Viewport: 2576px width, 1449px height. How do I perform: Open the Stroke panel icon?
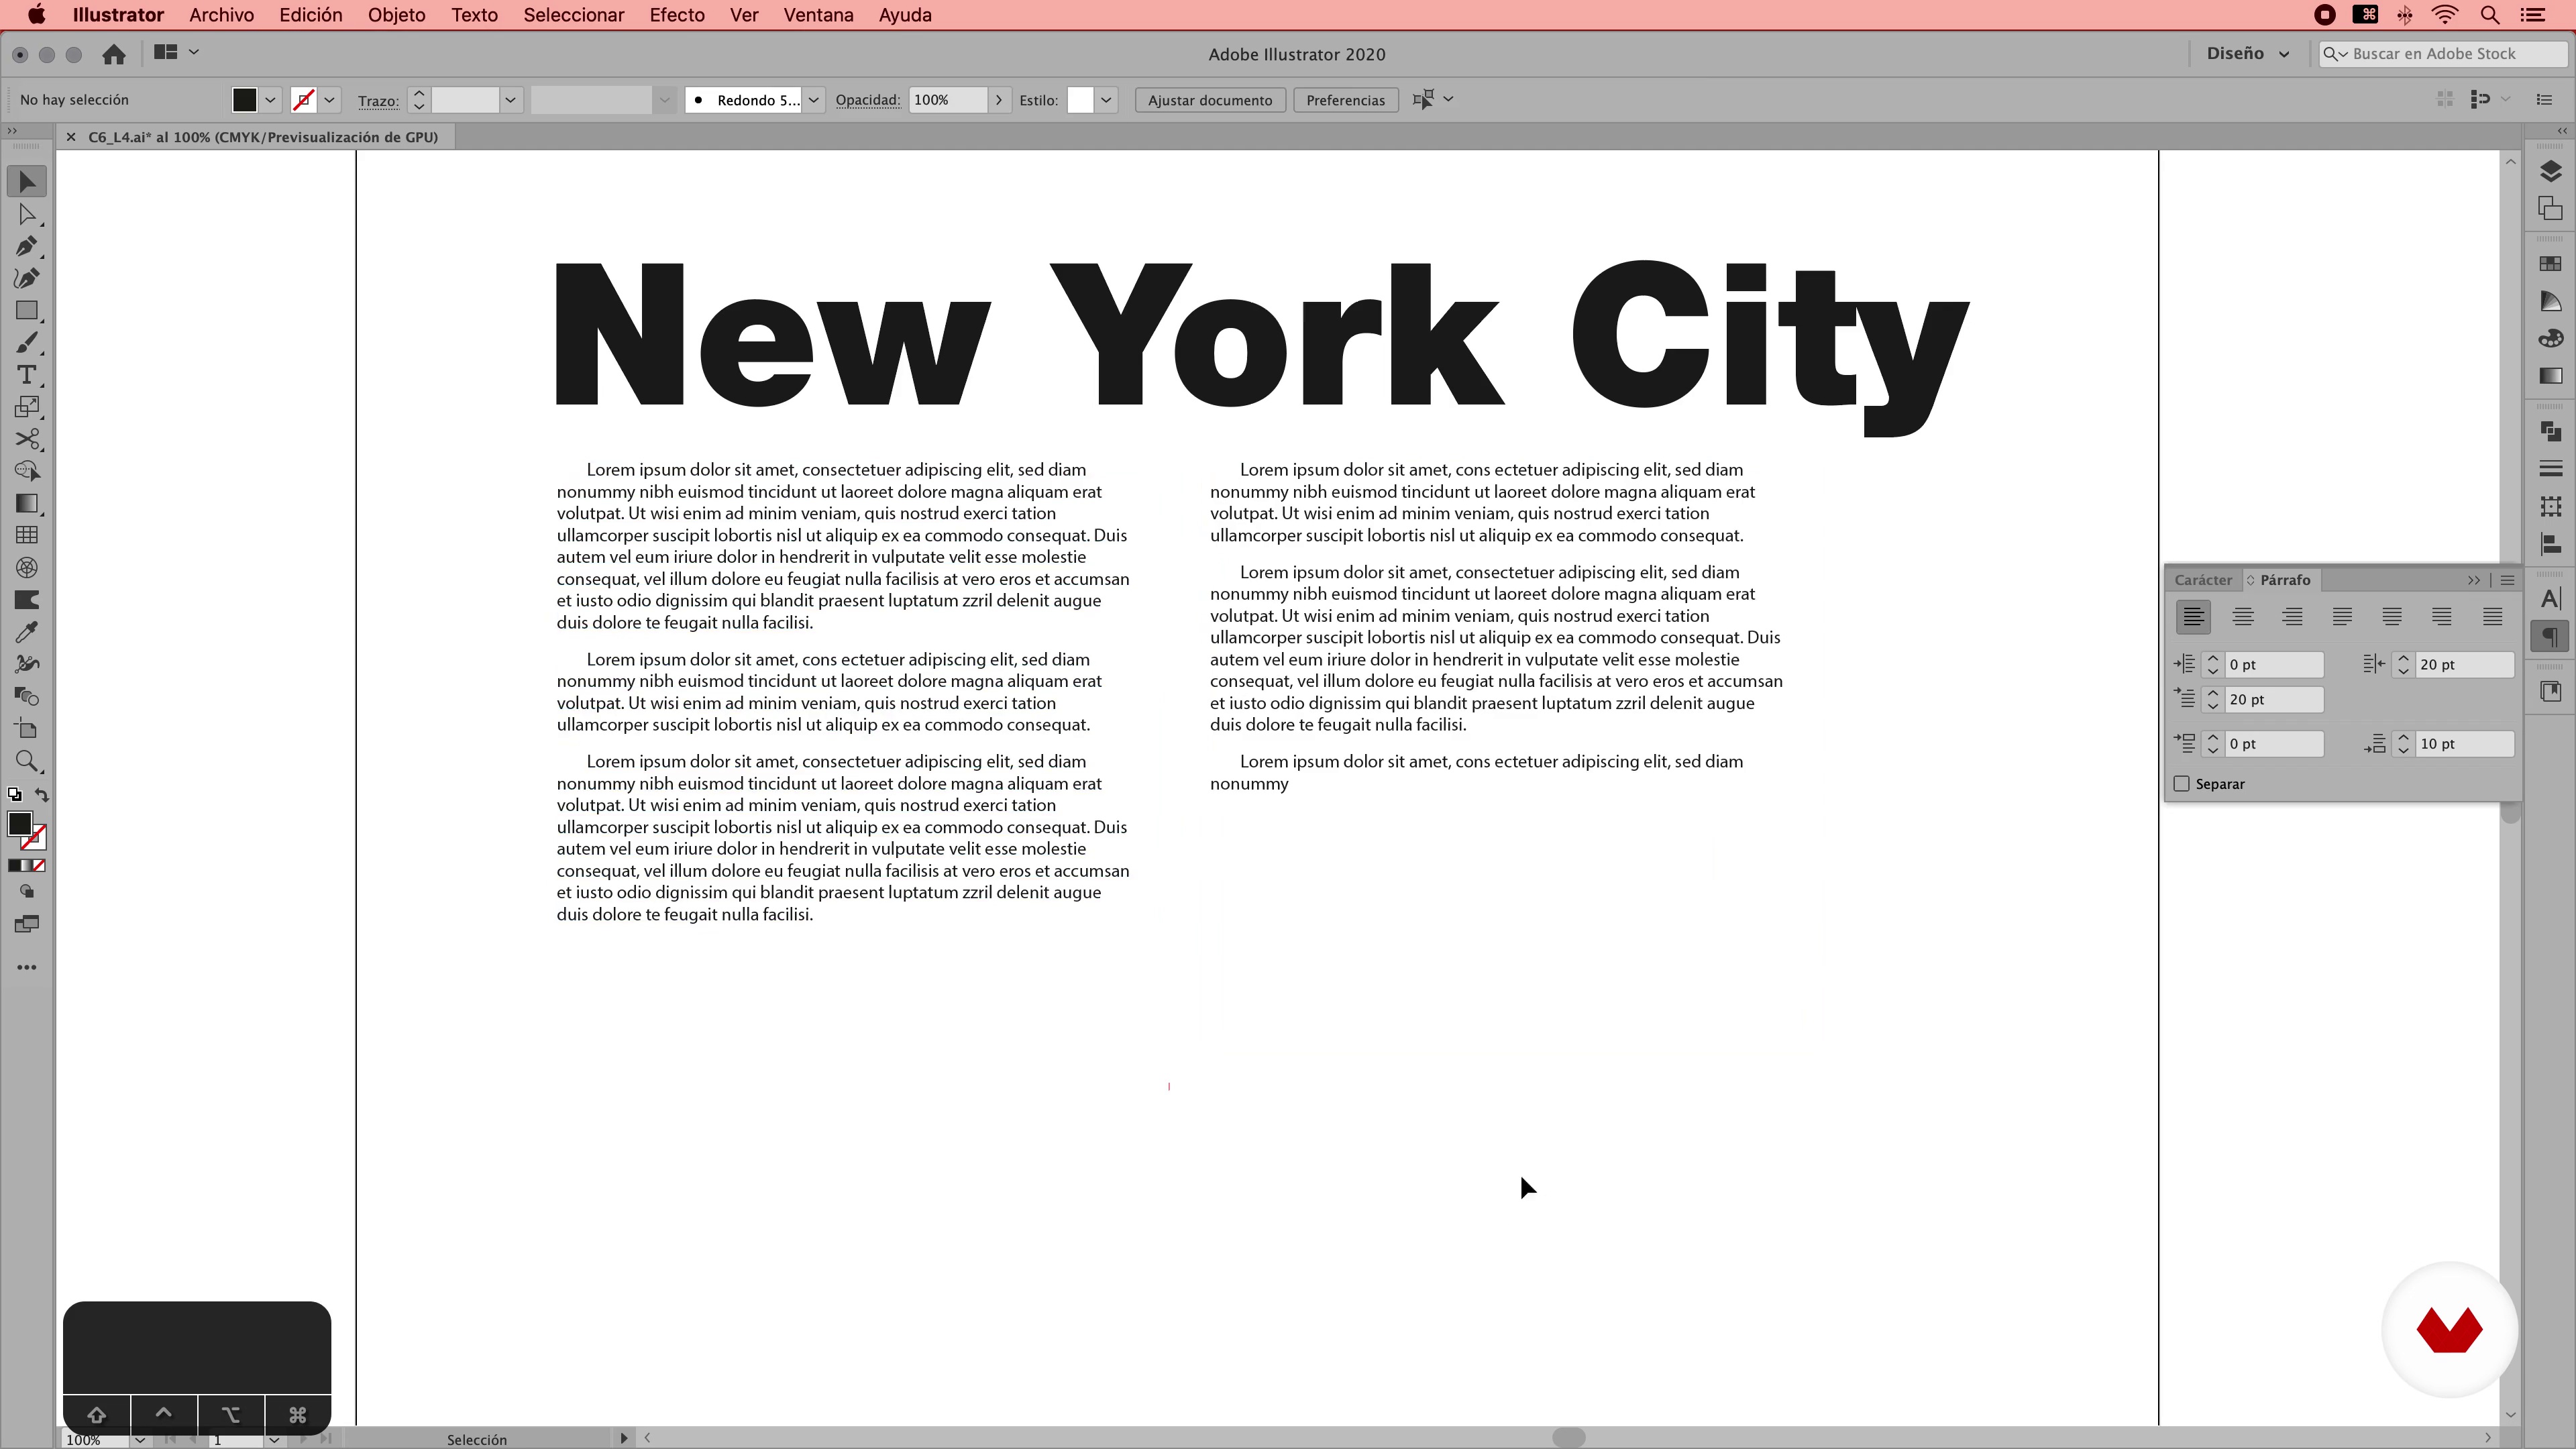pos(2550,468)
